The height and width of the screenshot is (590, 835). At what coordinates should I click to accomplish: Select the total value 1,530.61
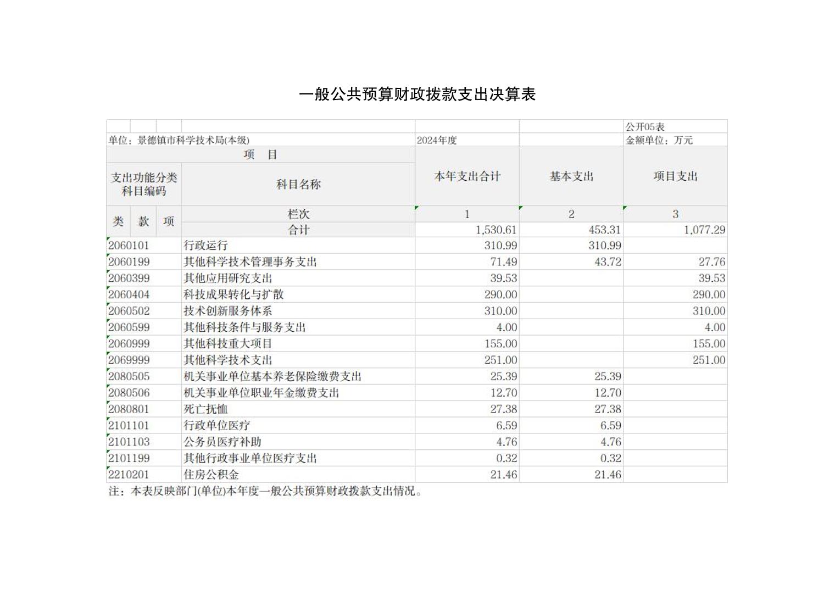(x=496, y=230)
